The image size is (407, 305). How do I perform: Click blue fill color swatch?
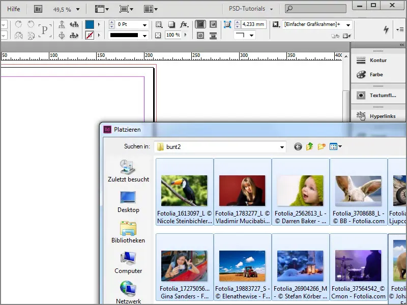pos(90,24)
